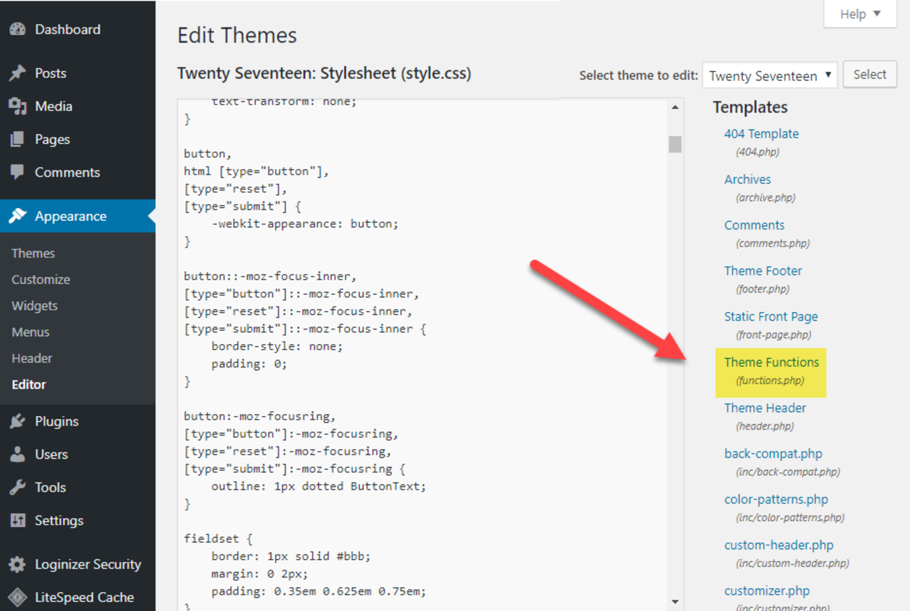Open the Menus submenu item

tap(31, 332)
